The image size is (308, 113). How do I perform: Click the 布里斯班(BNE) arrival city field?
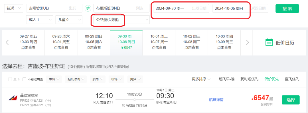pyautogui.click(x=121, y=8)
